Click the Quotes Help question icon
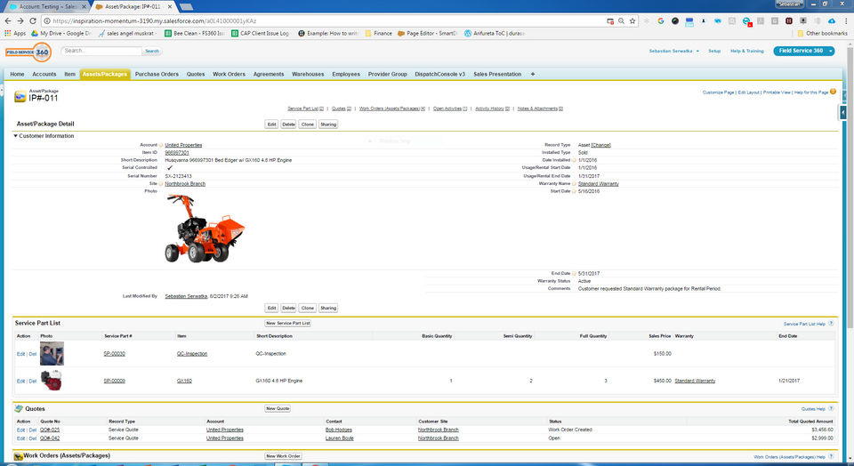The height and width of the screenshot is (466, 854). tap(831, 408)
